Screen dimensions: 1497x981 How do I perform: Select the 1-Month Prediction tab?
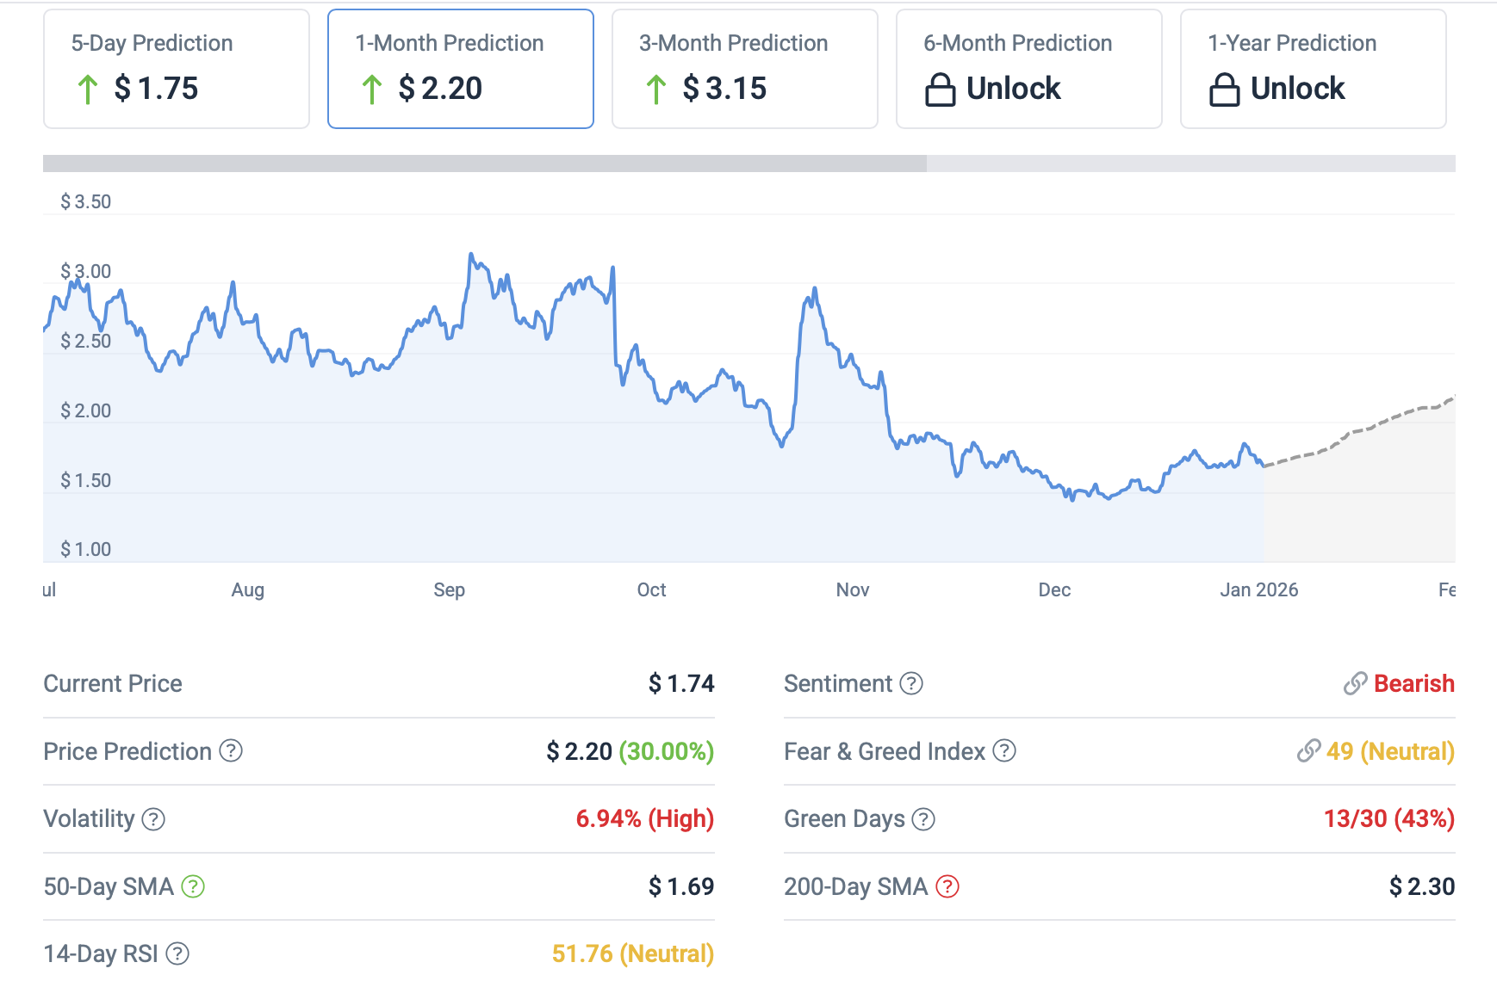[460, 69]
